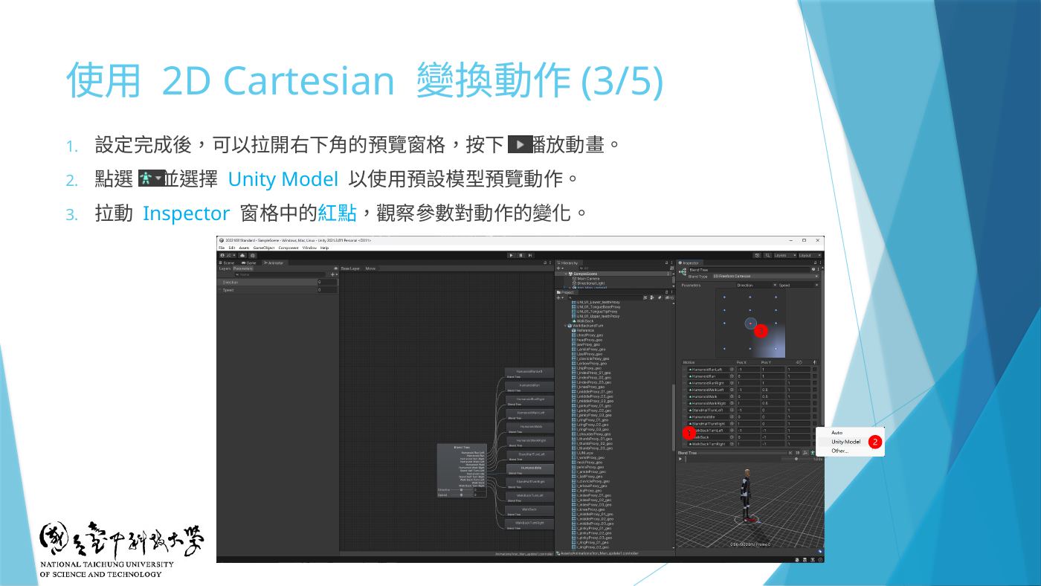Click the Blend Tree icon in the Inspector header
The width and height of the screenshot is (1041, 586).
pos(683,271)
